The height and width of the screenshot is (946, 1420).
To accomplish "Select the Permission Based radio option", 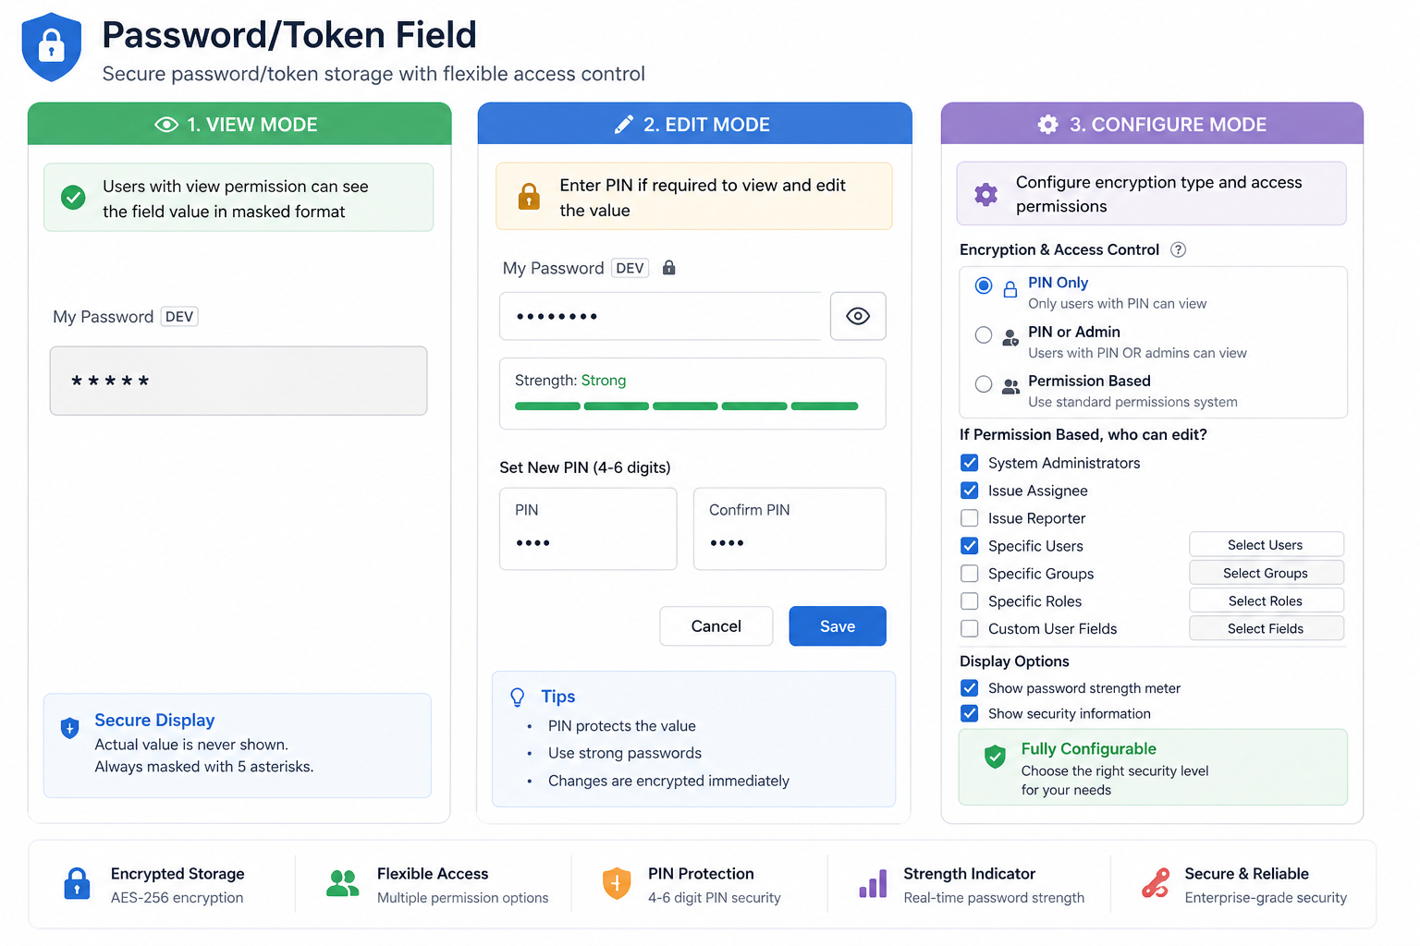I will coord(984,383).
